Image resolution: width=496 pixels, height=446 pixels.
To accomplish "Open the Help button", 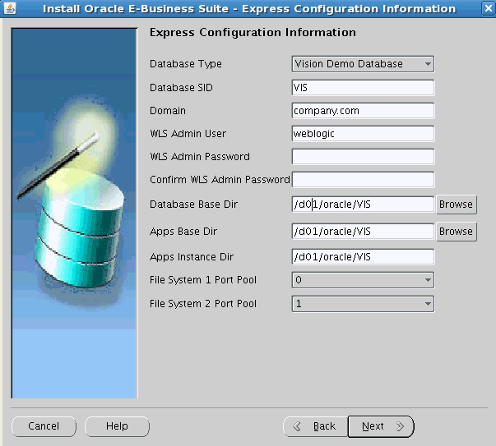I will pyautogui.click(x=117, y=426).
